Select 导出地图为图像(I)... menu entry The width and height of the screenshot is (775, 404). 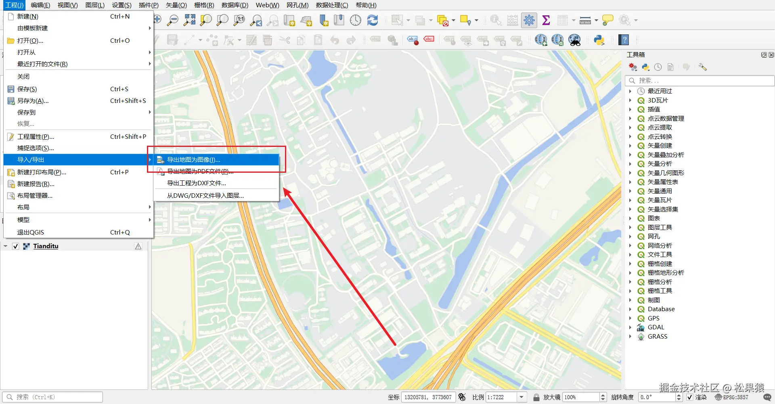coord(216,160)
